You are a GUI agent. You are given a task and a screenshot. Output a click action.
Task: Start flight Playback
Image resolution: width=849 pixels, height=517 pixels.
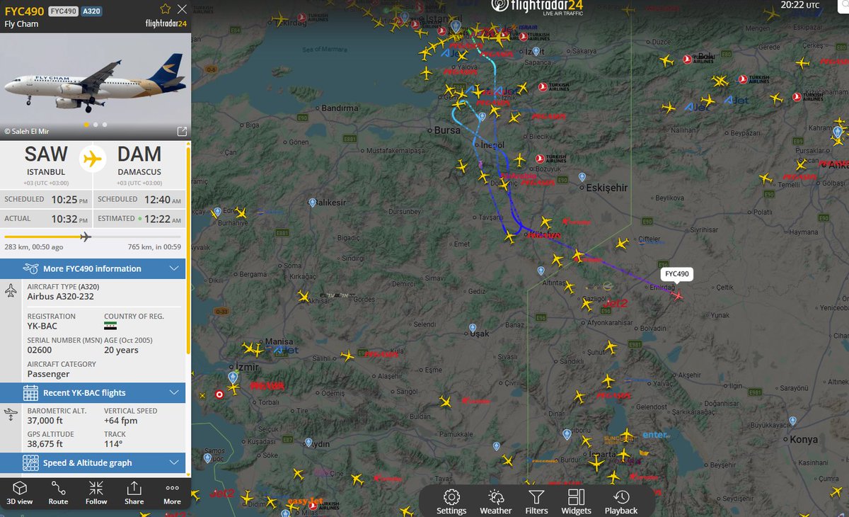(x=621, y=501)
